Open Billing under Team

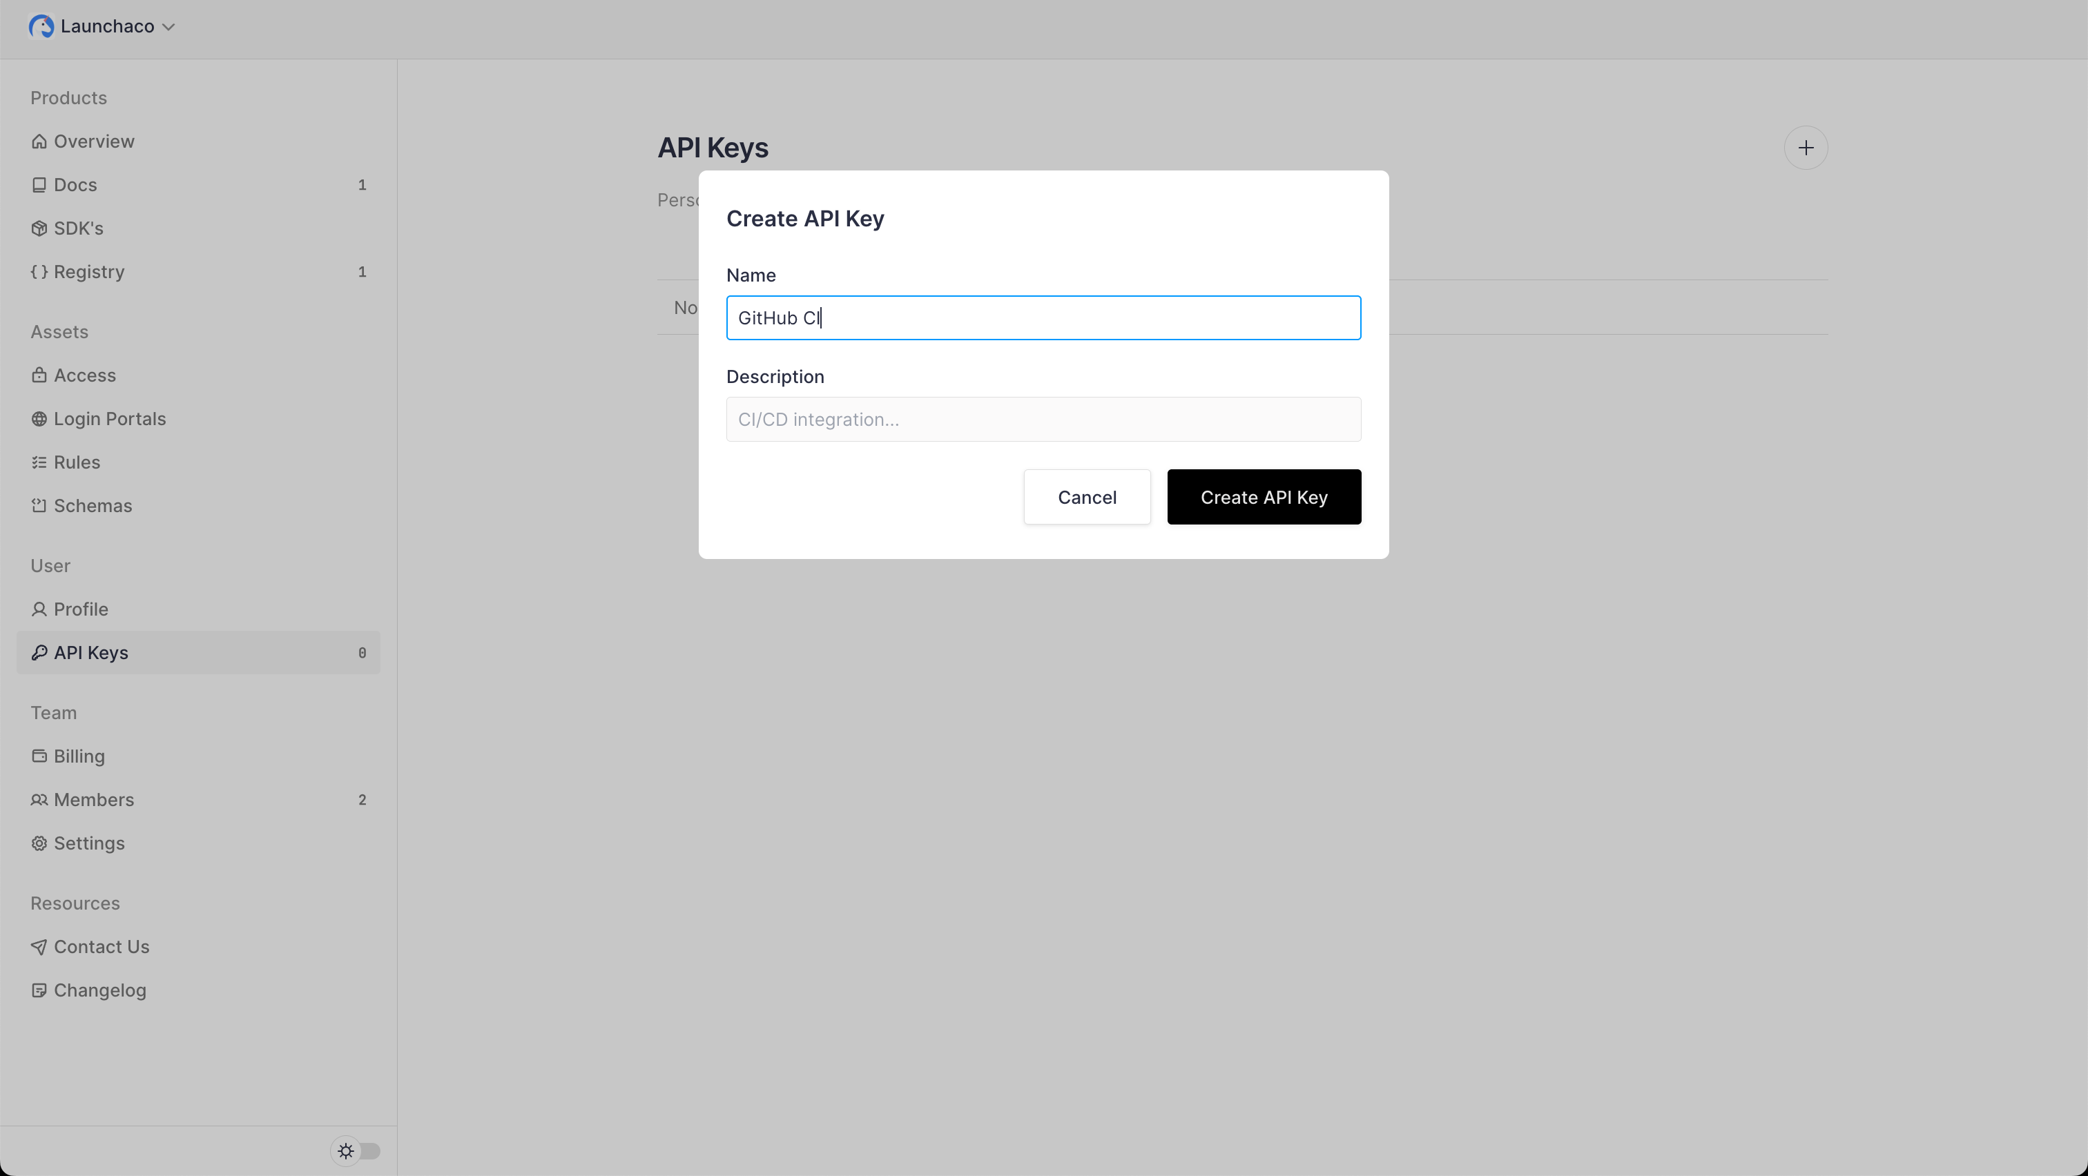197,756
